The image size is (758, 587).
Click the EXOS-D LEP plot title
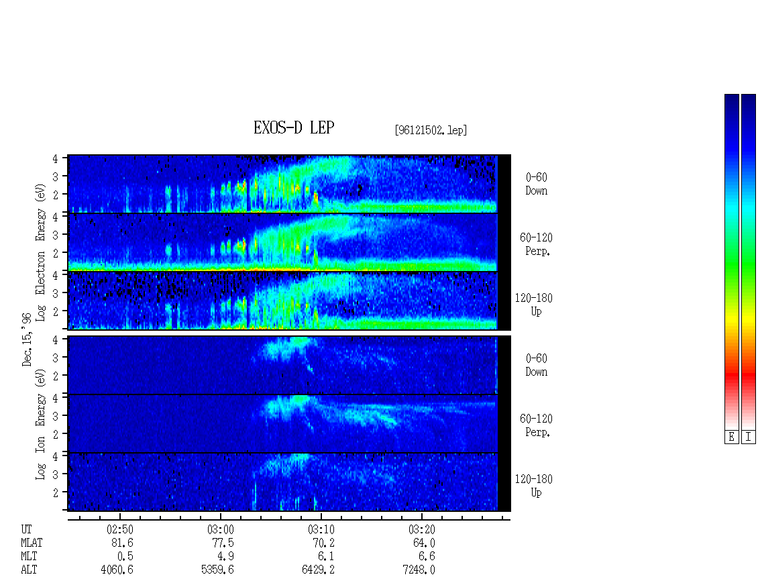(x=294, y=127)
